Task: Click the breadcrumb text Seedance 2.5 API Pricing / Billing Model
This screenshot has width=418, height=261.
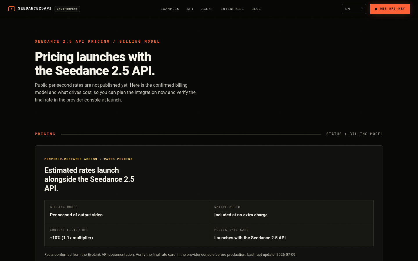Action: (x=97, y=41)
